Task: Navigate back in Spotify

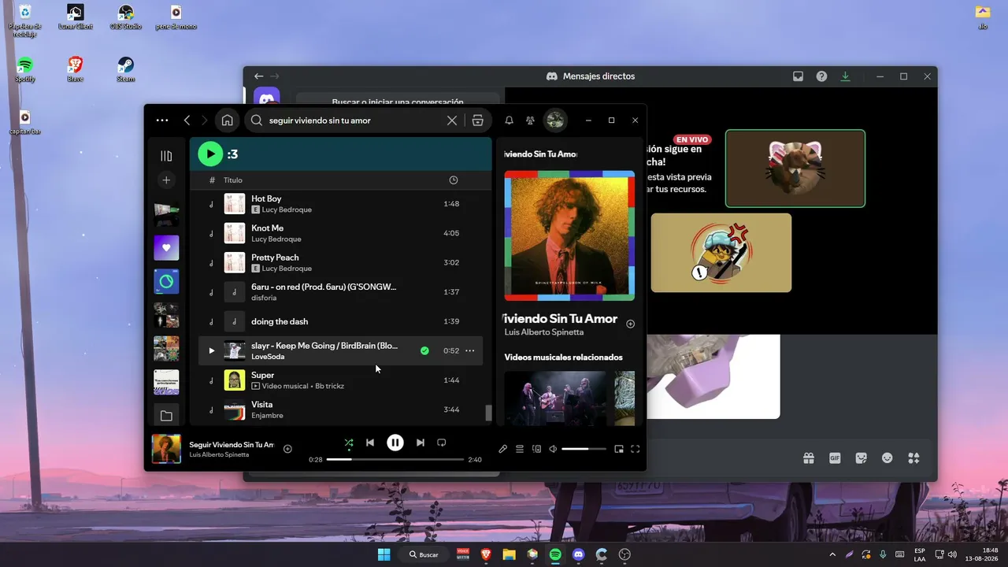Action: tap(187, 120)
